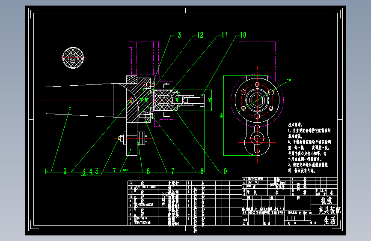Click part callout number 5
The width and height of the screenshot is (371, 241).
97,171
